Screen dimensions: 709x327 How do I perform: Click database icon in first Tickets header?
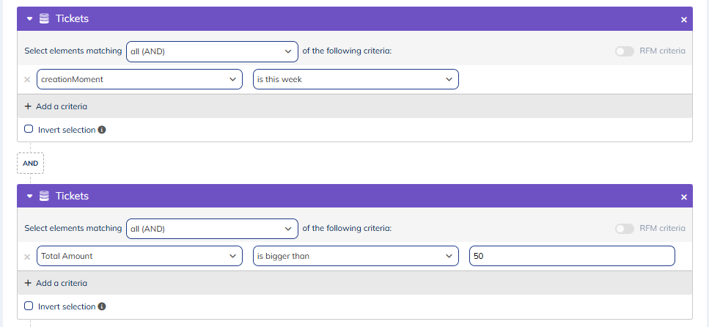[x=45, y=19]
